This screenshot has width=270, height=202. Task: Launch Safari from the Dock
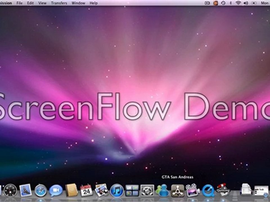[x=40, y=191]
